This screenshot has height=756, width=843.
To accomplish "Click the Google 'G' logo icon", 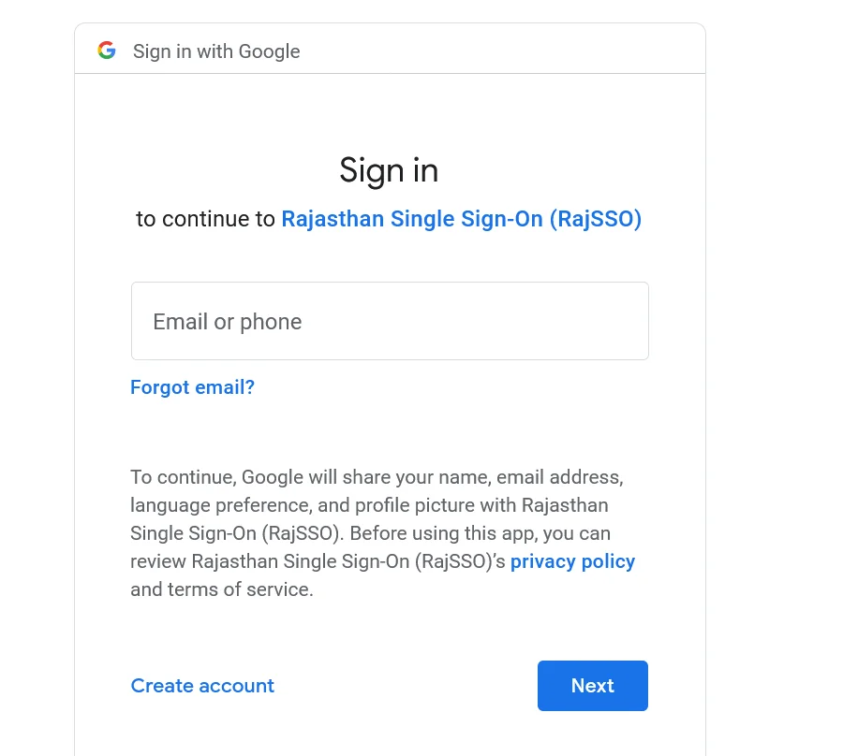I will coord(107,51).
